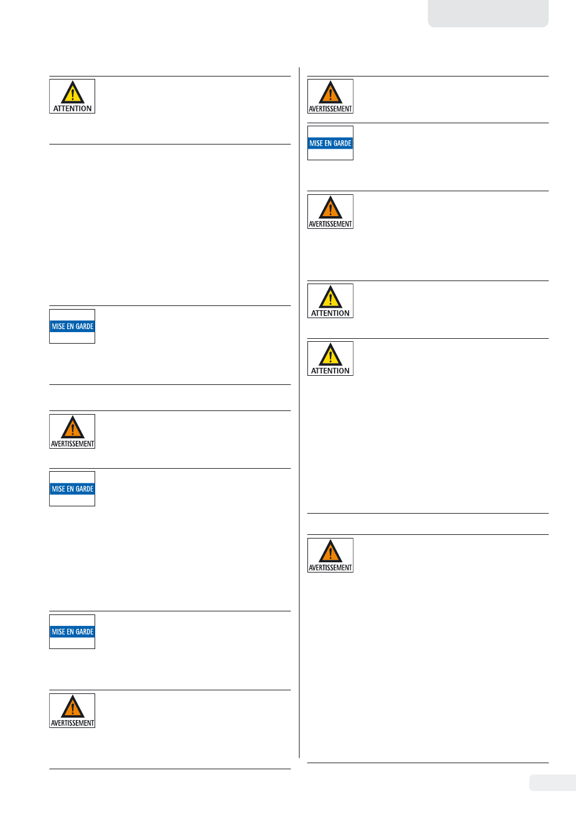Image resolution: width=576 pixels, height=816 pixels.
Task: Click the orange triangle of the top-right AVERTISSEMENT sign
Action: (330, 92)
